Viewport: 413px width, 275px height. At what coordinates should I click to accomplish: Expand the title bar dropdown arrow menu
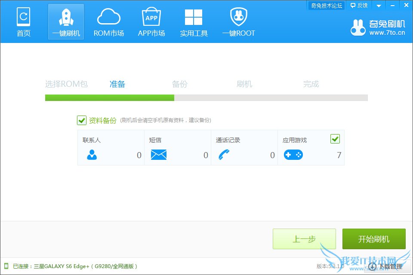click(x=379, y=6)
